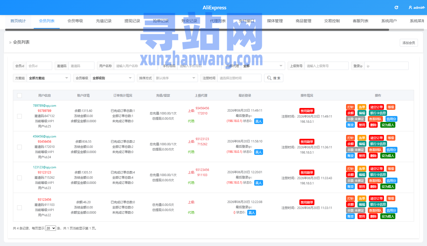
Task: Open the 会员等级 tab
Action: coord(75,21)
